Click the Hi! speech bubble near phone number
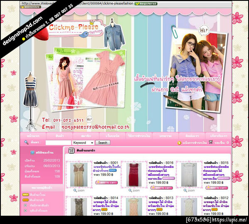The height and width of the screenshot is (224, 249). coord(89,119)
